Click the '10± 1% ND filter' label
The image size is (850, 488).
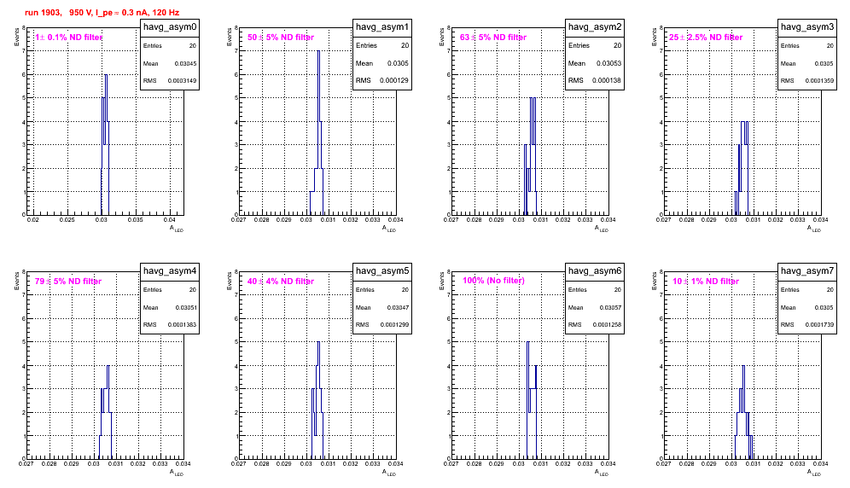[706, 282]
